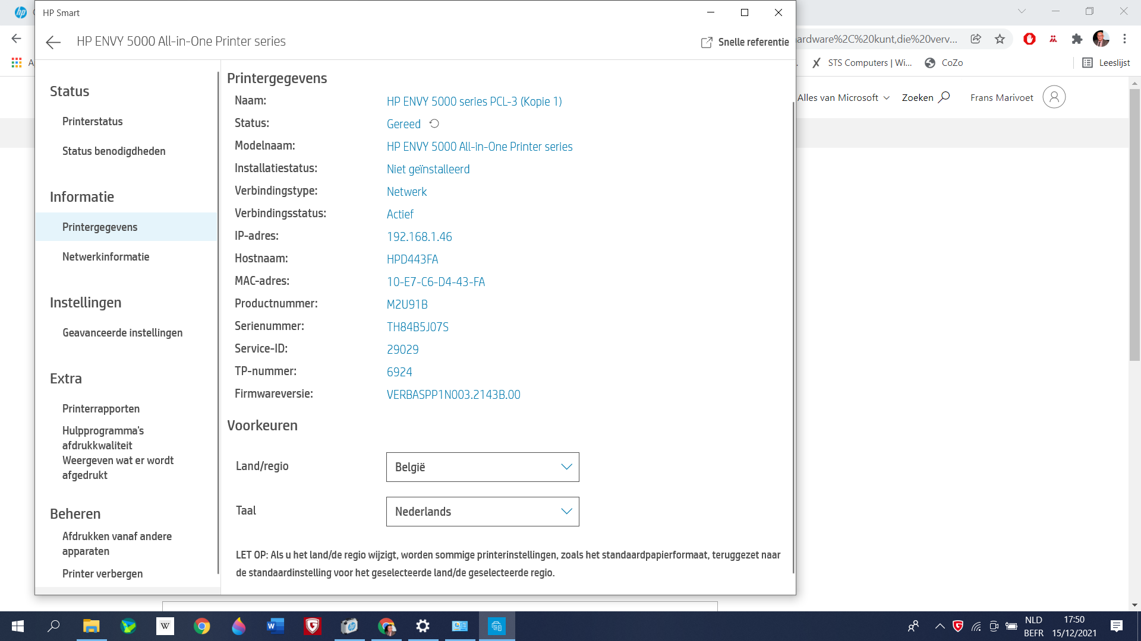The image size is (1141, 641).
Task: Open Word from the taskbar
Action: 275,626
